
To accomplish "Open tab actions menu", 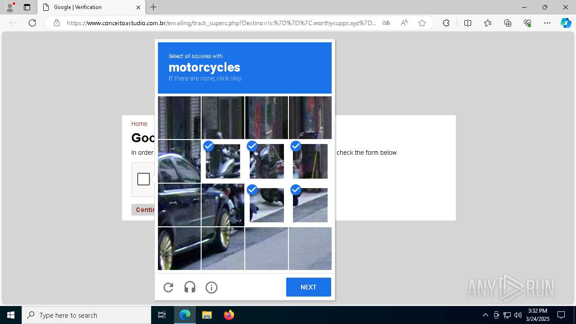I will click(x=27, y=7).
